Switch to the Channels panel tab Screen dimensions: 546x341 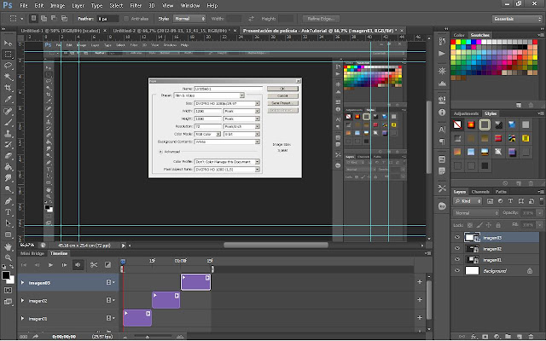481,192
